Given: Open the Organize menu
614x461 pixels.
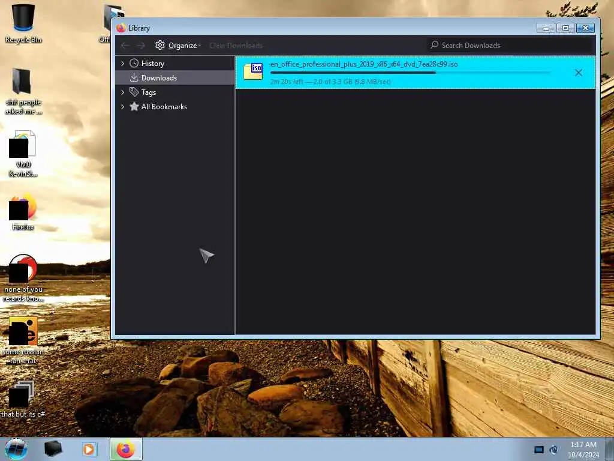Looking at the screenshot, I should pyautogui.click(x=177, y=46).
